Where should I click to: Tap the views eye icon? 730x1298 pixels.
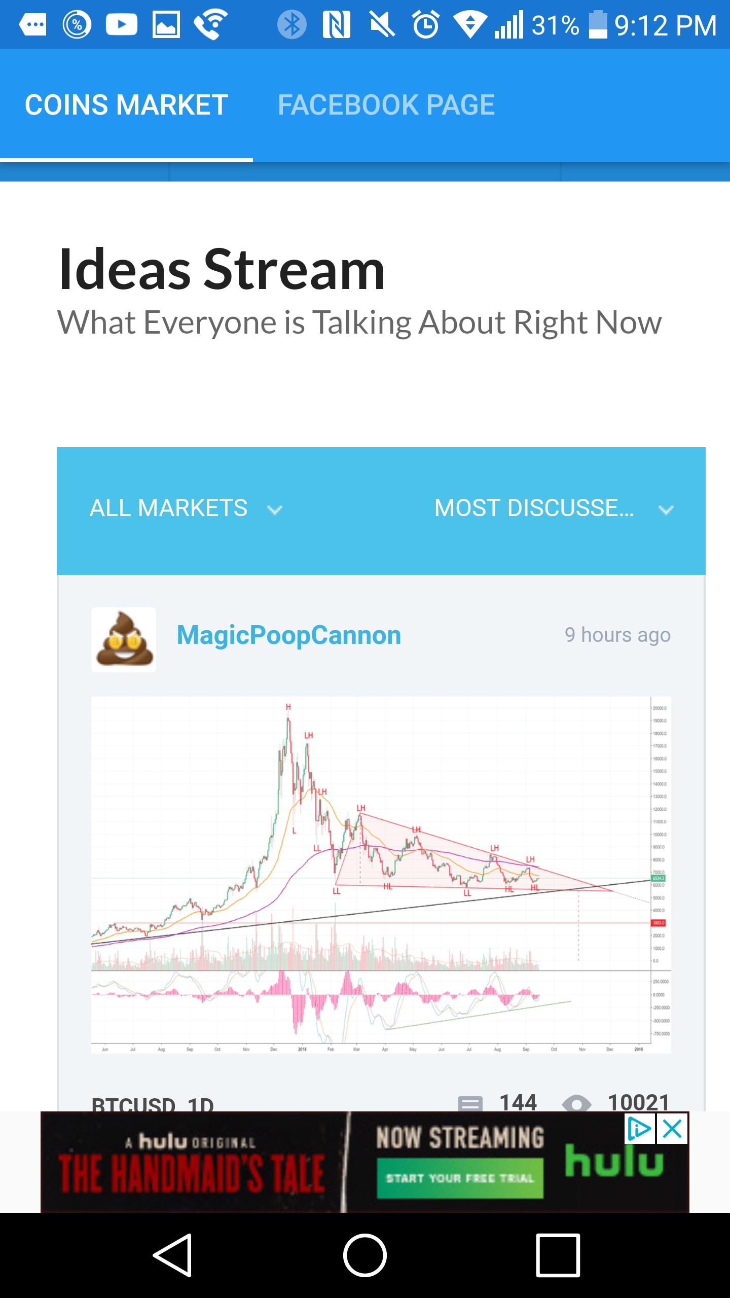[577, 1103]
